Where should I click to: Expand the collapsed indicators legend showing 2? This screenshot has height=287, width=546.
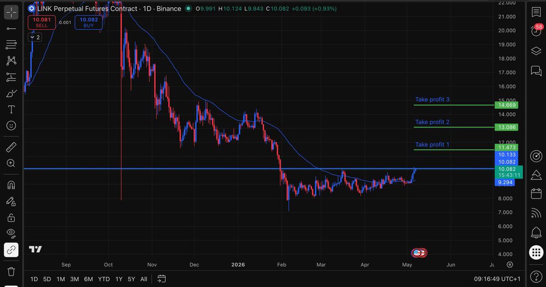tap(35, 37)
